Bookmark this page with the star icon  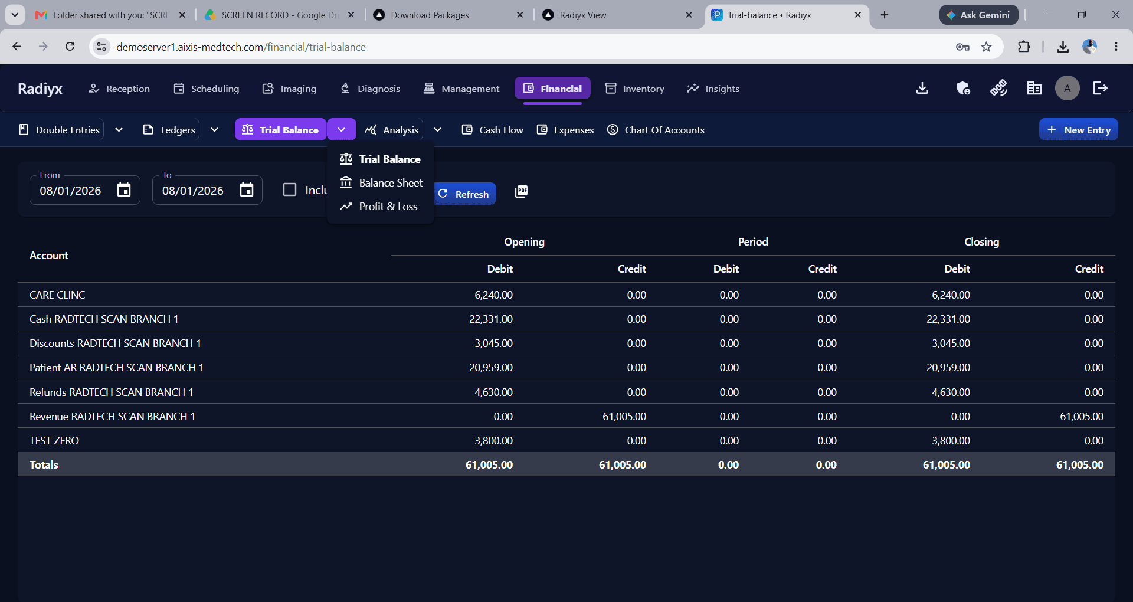987,47
